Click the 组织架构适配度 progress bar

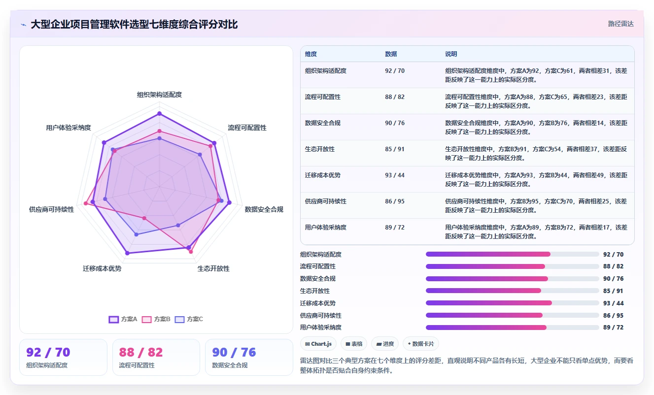(x=513, y=254)
